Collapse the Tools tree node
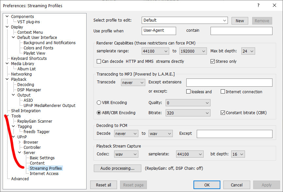Image resolution: width=283 pixels, height=192 pixels. coord(8,116)
